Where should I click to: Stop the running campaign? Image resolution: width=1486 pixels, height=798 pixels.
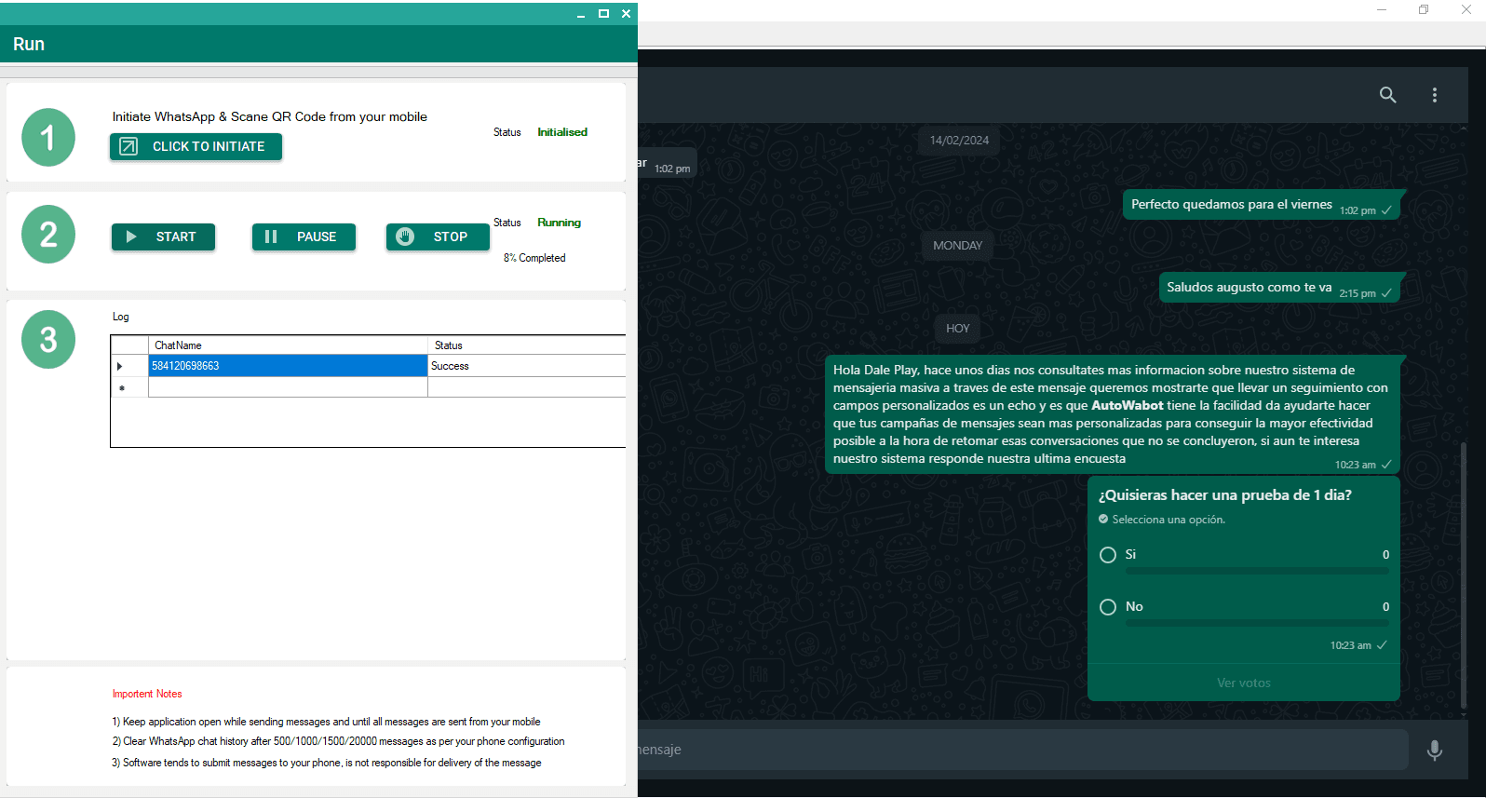(438, 237)
